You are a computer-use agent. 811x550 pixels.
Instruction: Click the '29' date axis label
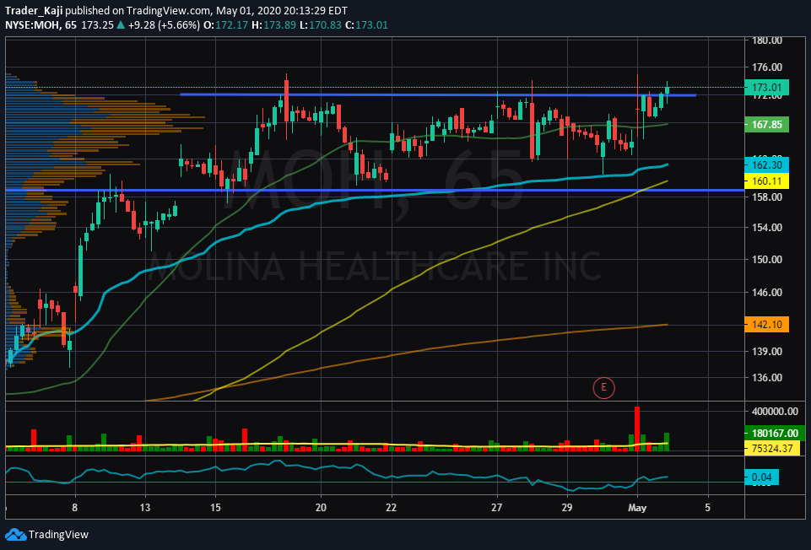point(567,508)
